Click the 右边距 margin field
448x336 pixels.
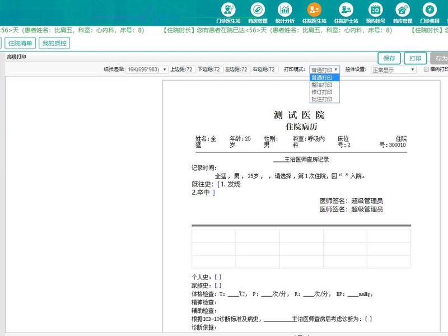tap(273, 69)
